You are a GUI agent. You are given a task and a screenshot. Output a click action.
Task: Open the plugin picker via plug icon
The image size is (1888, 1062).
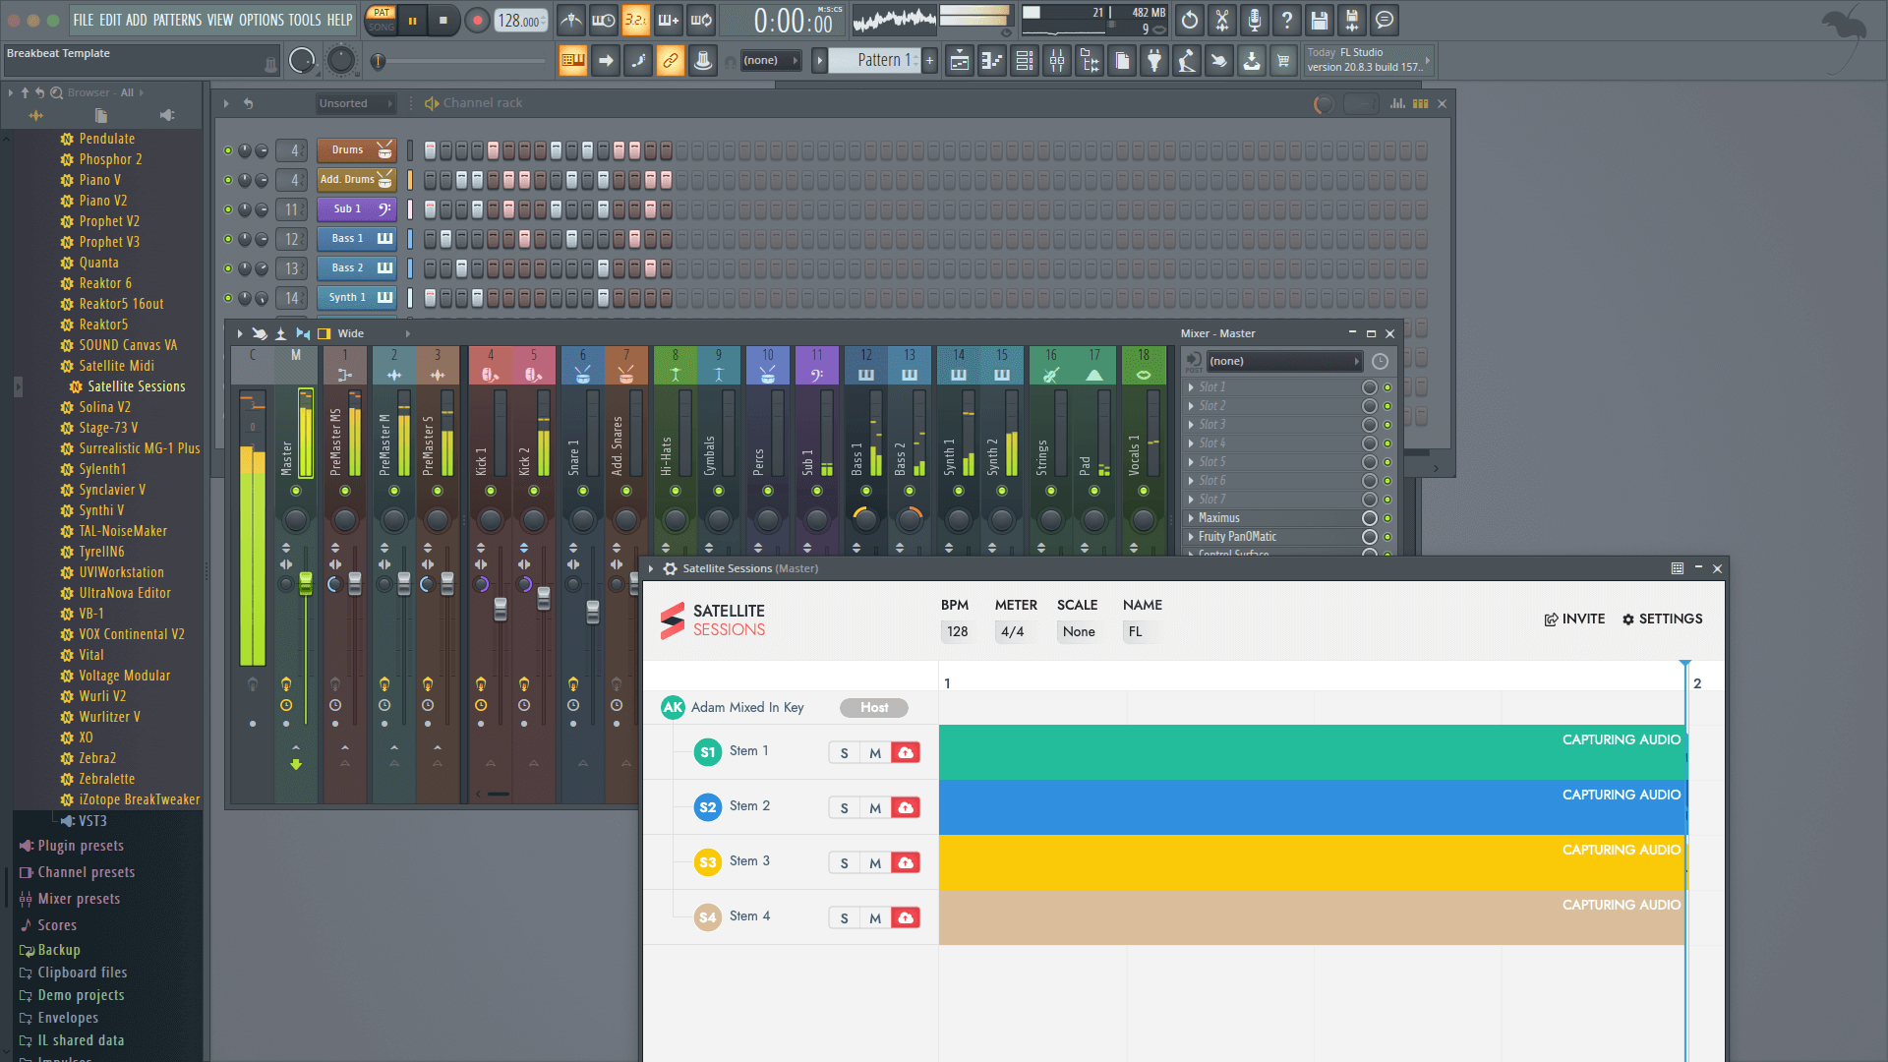click(x=1154, y=60)
